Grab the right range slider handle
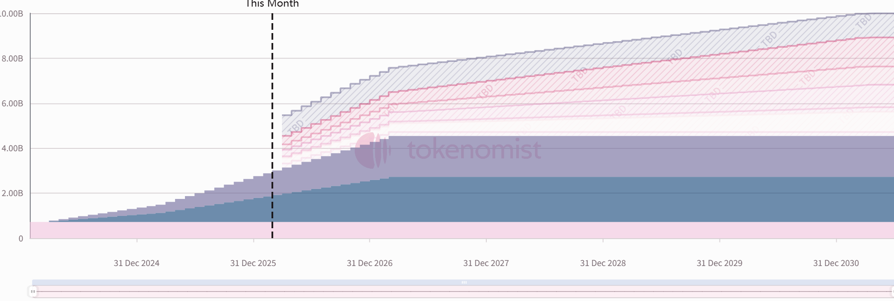The image size is (894, 301). (892, 292)
